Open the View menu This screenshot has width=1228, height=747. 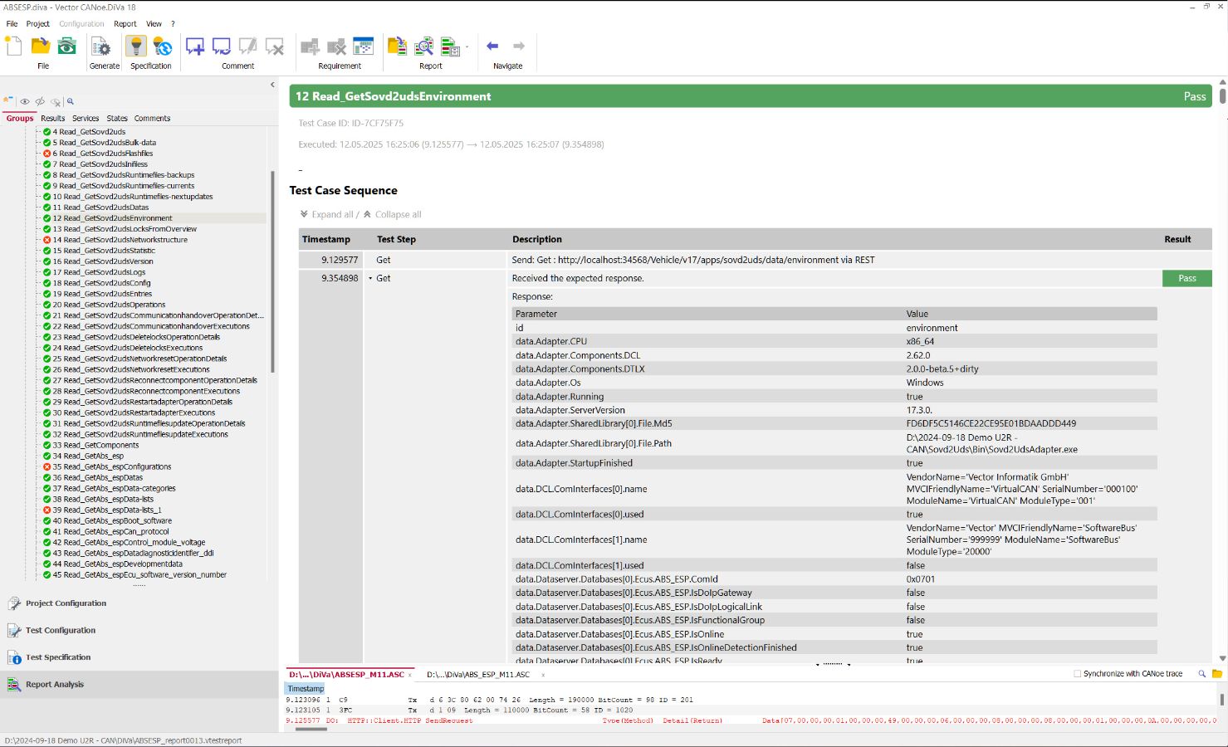point(154,24)
